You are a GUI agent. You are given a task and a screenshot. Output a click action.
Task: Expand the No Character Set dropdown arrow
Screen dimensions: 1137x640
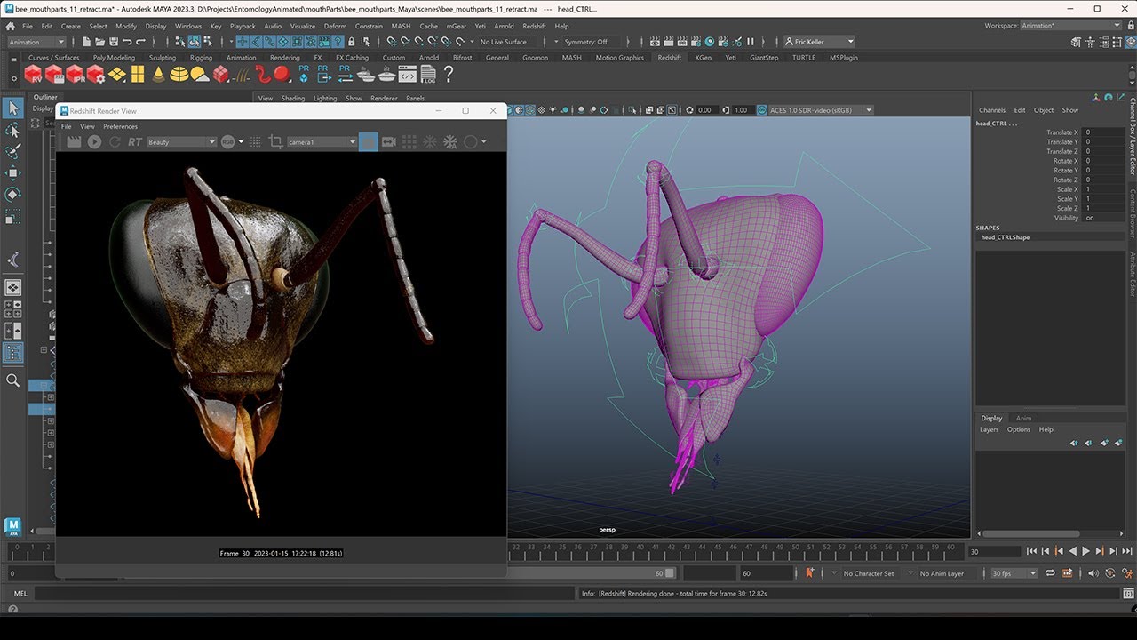point(834,572)
